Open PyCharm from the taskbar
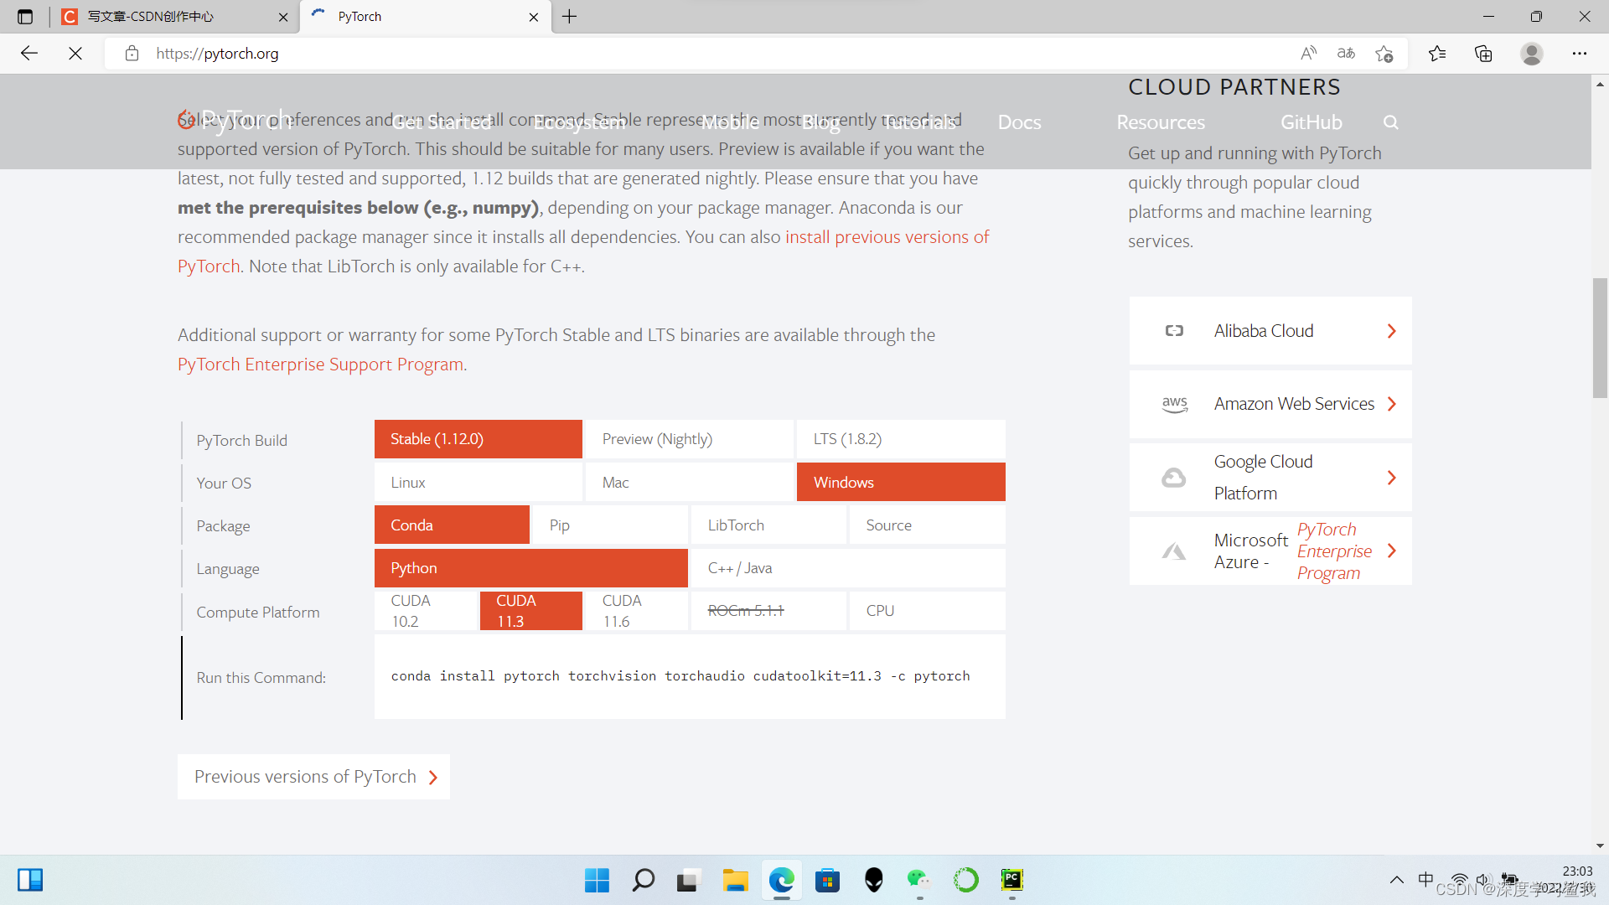This screenshot has width=1609, height=905. 1011,880
